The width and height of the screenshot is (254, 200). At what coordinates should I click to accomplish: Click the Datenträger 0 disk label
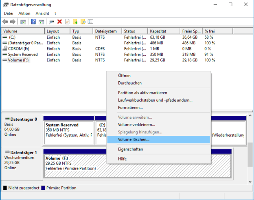(23, 120)
